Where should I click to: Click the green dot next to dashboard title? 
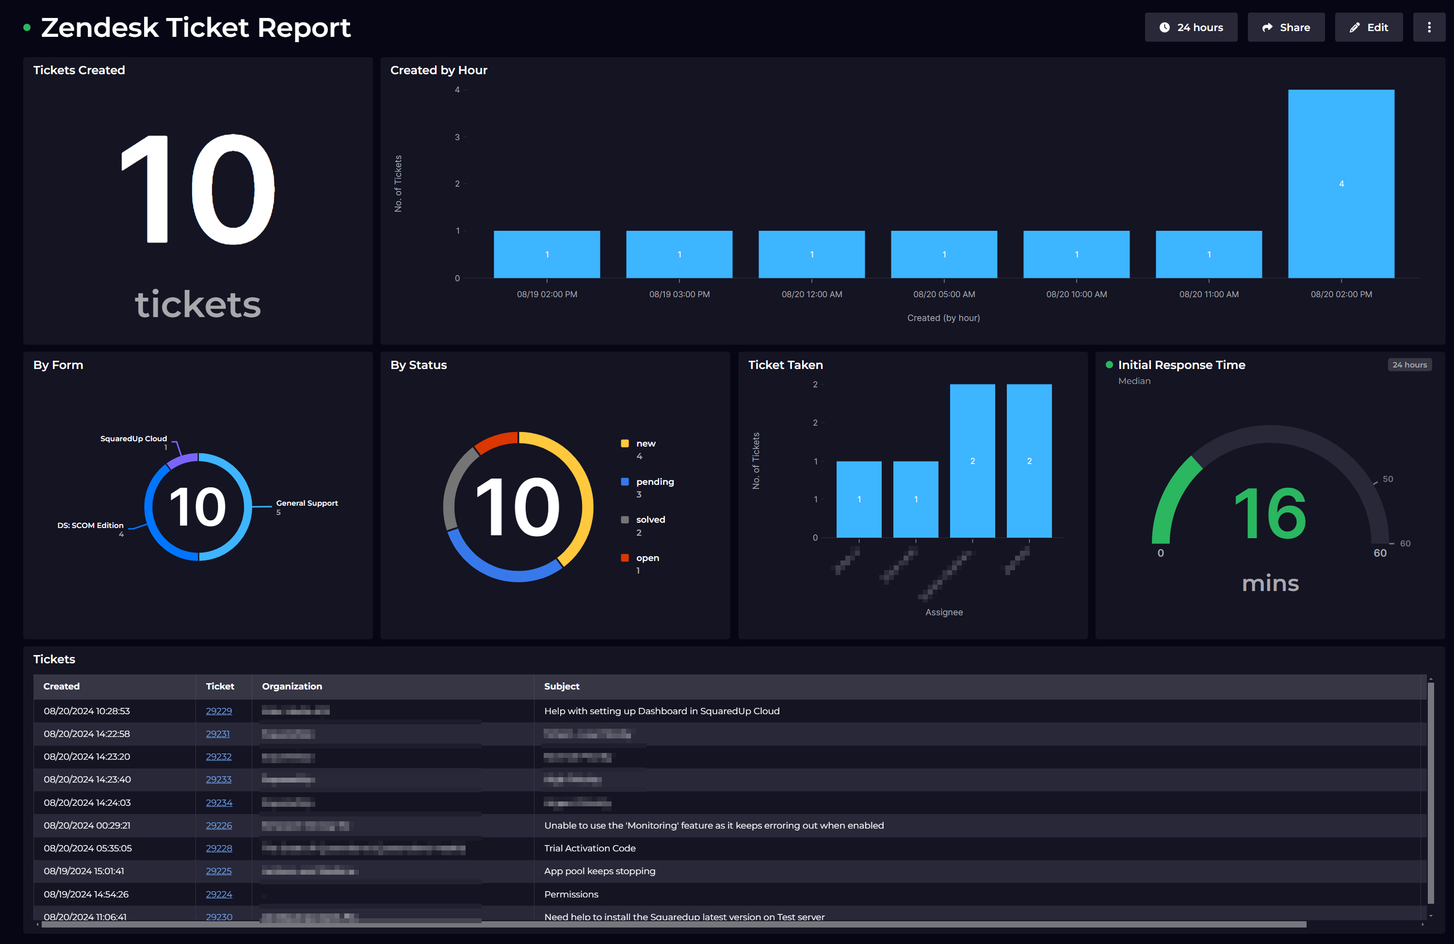(x=27, y=28)
